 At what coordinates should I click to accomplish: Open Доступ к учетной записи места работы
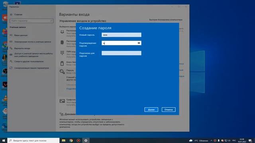(x=33, y=55)
